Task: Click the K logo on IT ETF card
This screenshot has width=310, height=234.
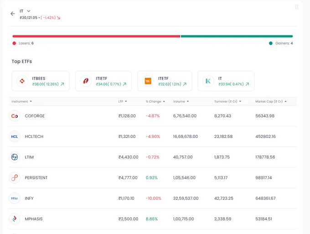Action: (x=208, y=81)
